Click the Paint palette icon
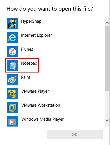 point(12,80)
